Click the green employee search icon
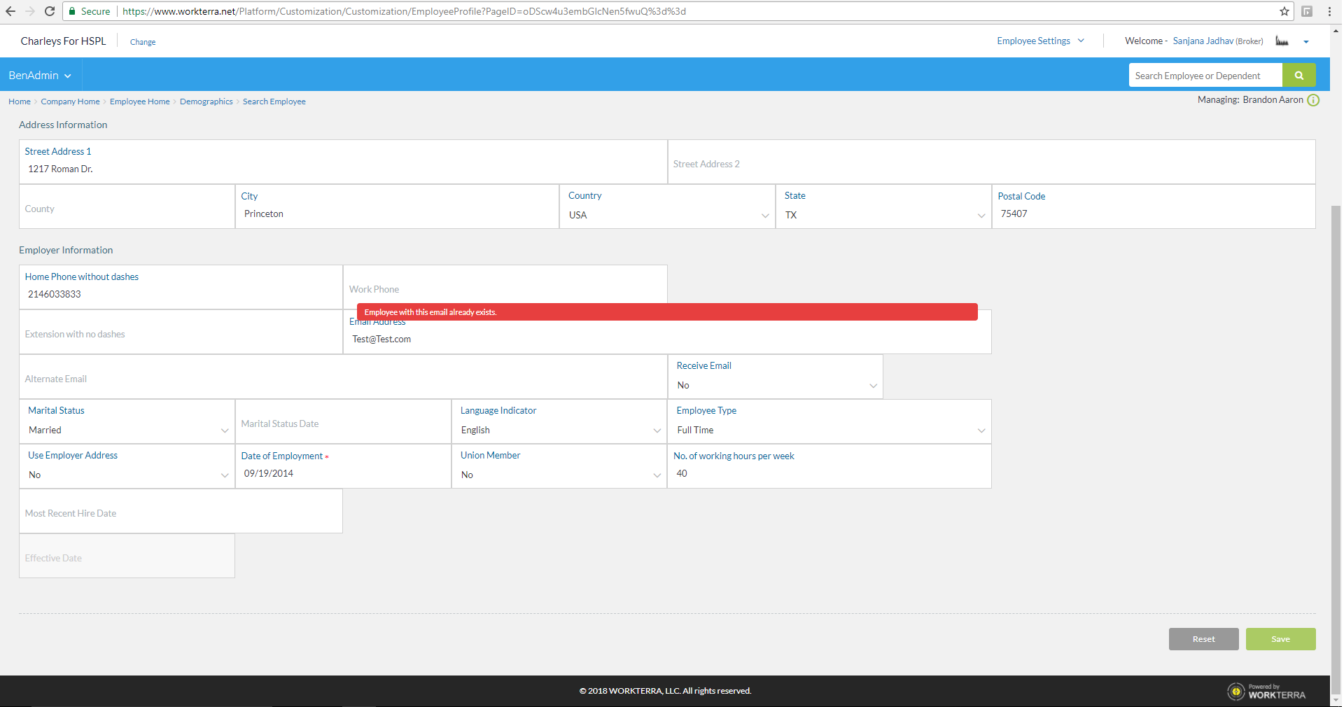Screen dimensions: 1344x707 click(1299, 75)
